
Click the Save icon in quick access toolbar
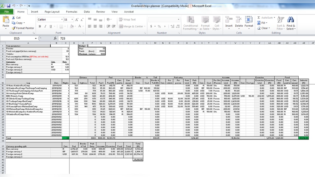pyautogui.click(x=9, y=6)
